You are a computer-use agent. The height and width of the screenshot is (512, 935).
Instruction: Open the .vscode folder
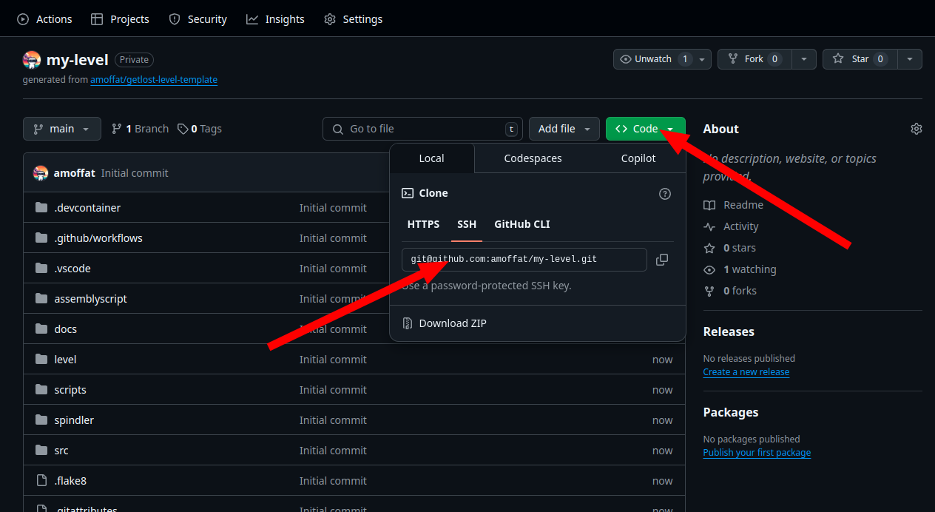click(72, 269)
